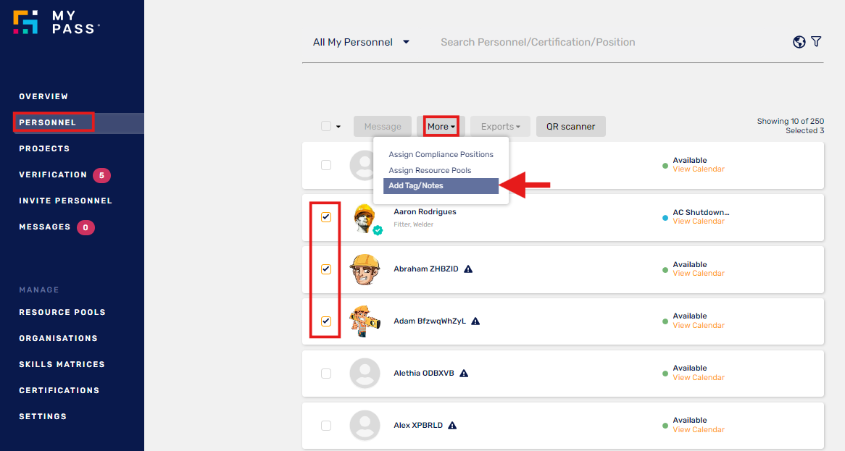Choose Assign Resource Pools
Screen dimensions: 845x451
click(x=430, y=171)
